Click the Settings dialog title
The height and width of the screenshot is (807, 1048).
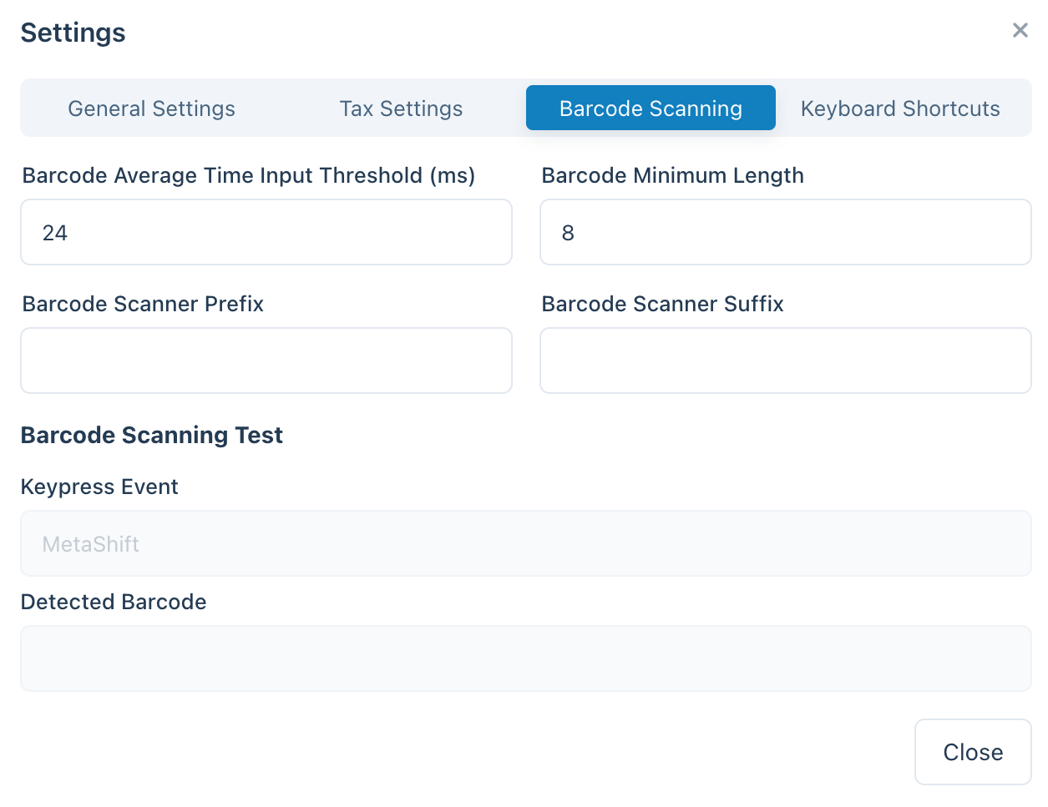tap(73, 33)
